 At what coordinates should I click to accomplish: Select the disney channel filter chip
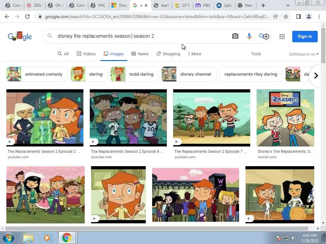[189, 74]
